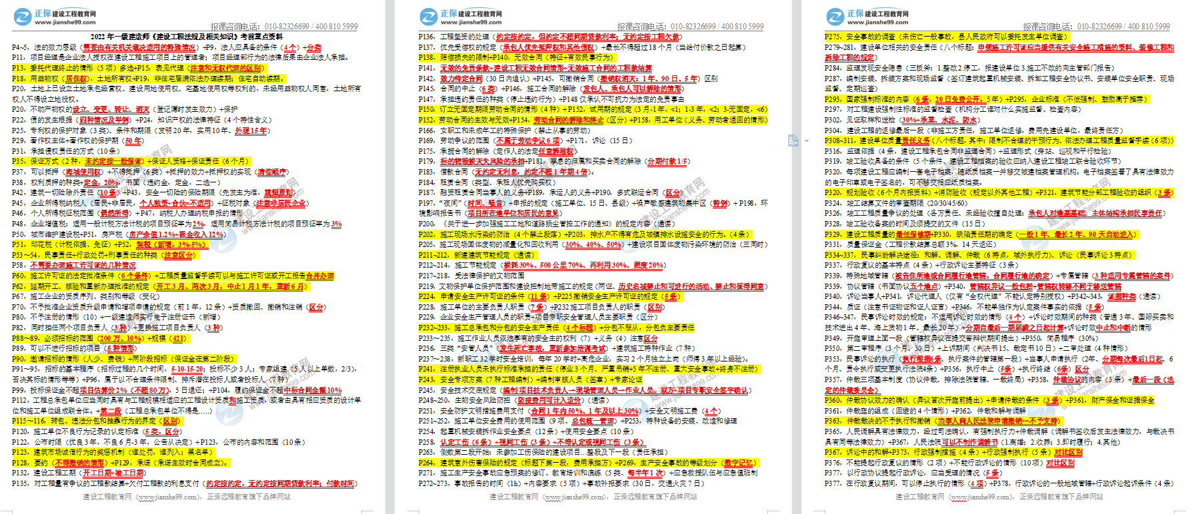Click the red underlined 50年 text at P29

[133, 140]
